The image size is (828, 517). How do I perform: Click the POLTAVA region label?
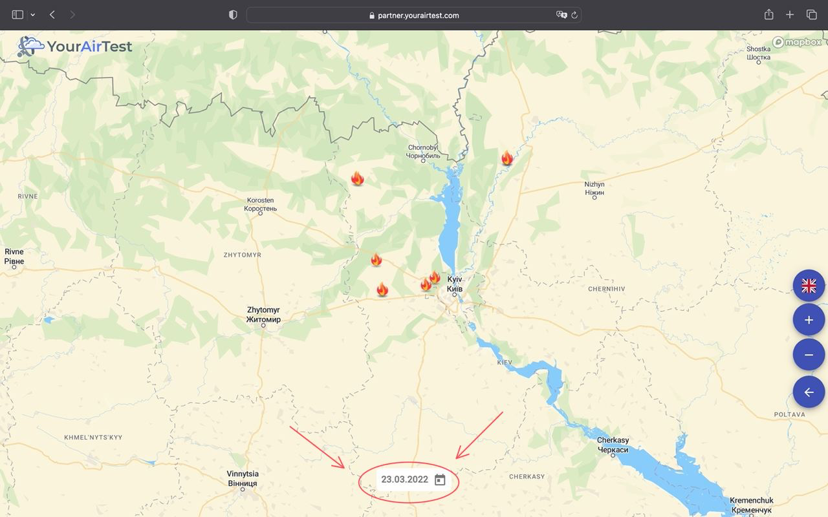point(789,414)
